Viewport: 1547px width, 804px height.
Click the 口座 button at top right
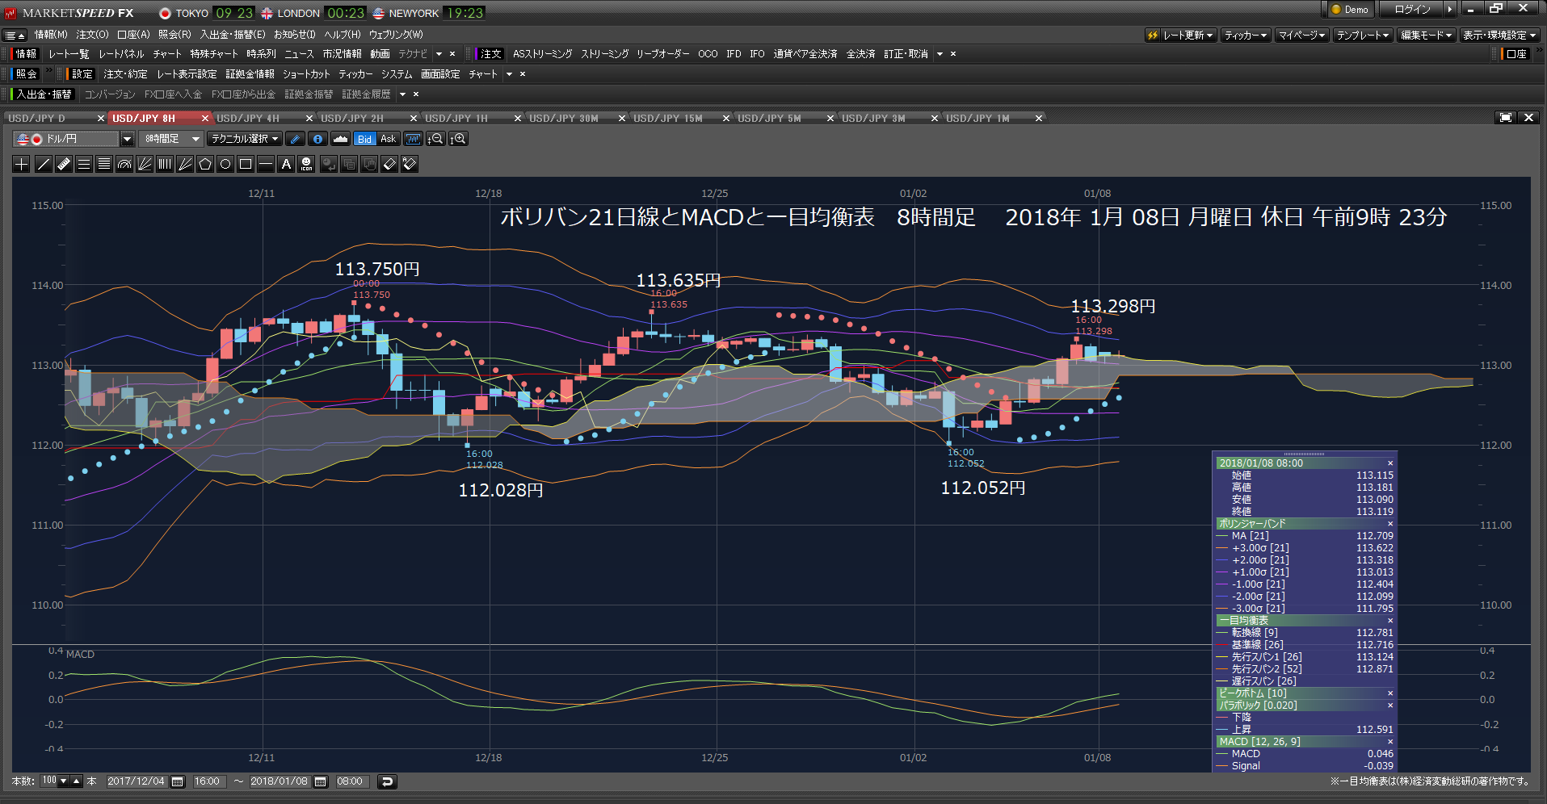click(x=1516, y=54)
